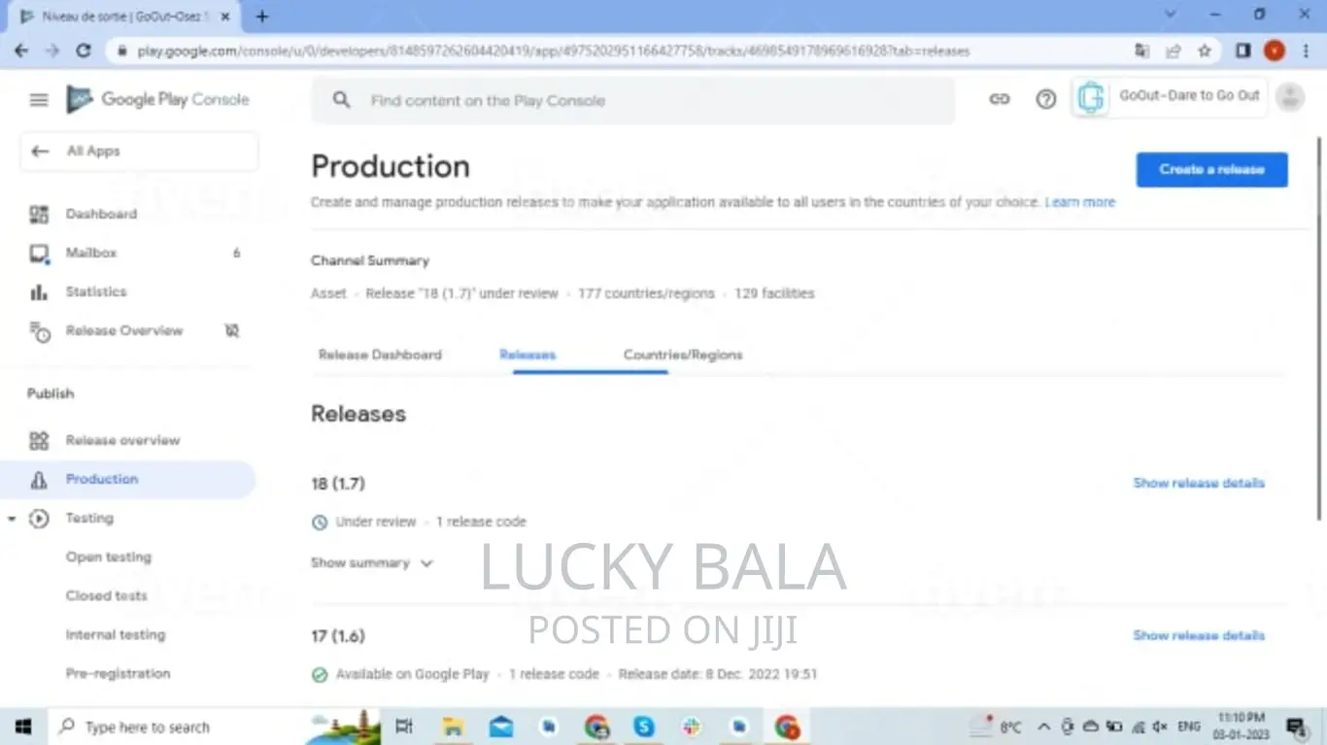Image resolution: width=1327 pixels, height=745 pixels.
Task: Click the address bar URL
Action: pos(553,51)
